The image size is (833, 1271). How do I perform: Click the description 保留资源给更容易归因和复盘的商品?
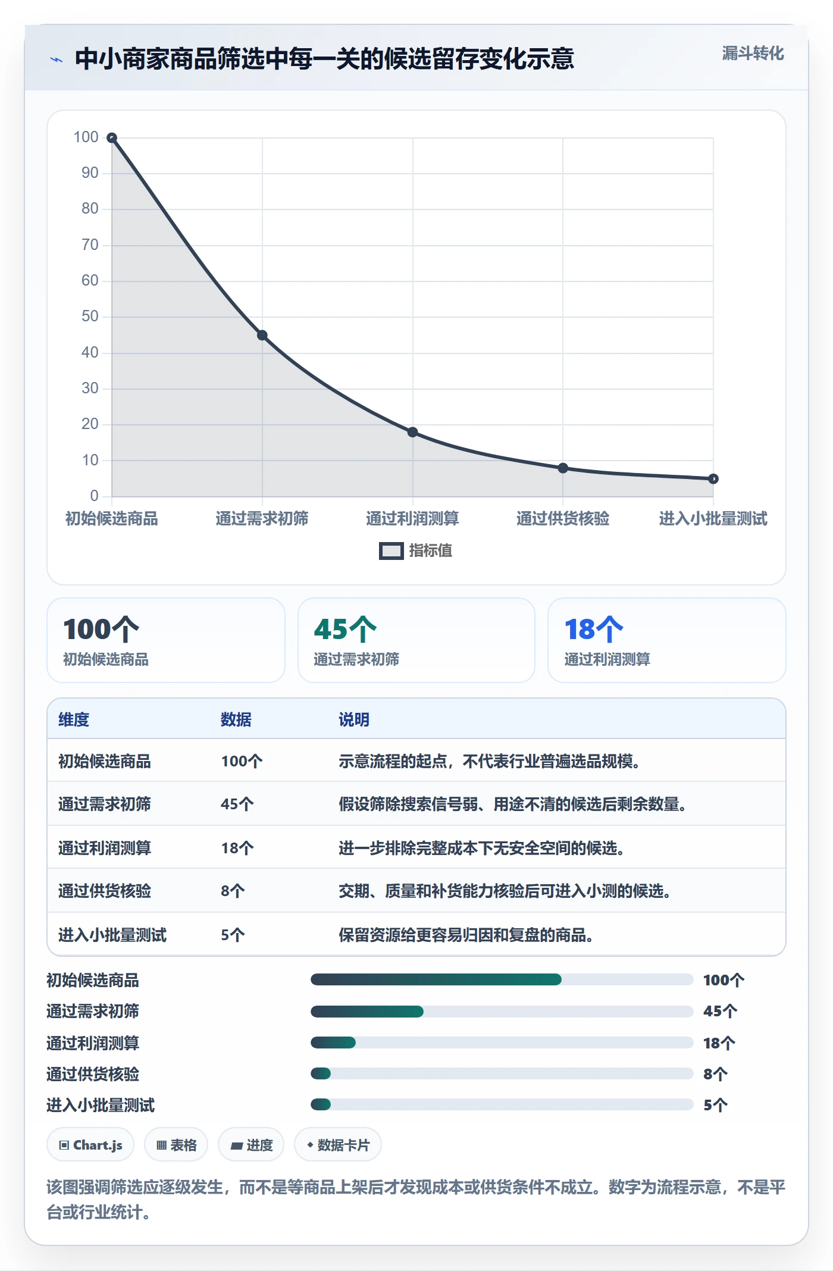point(466,935)
